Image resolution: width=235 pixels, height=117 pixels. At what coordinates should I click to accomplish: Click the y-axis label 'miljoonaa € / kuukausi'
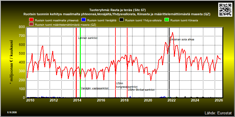tap(11, 62)
